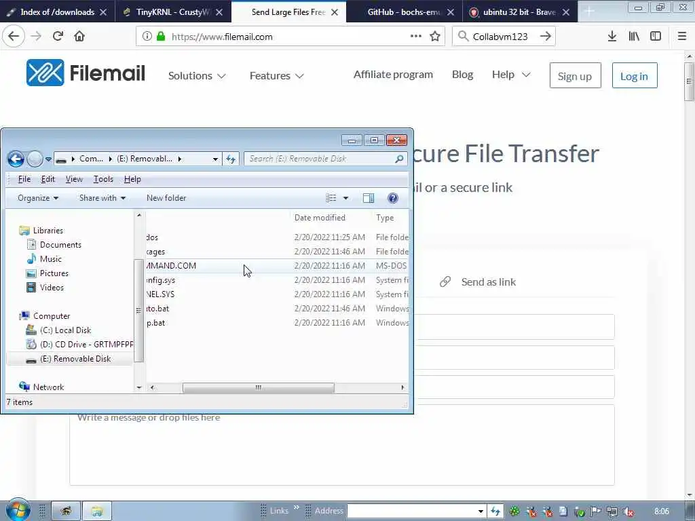Select the Send as link option
Screen dimensions: 695x521
coord(478,282)
